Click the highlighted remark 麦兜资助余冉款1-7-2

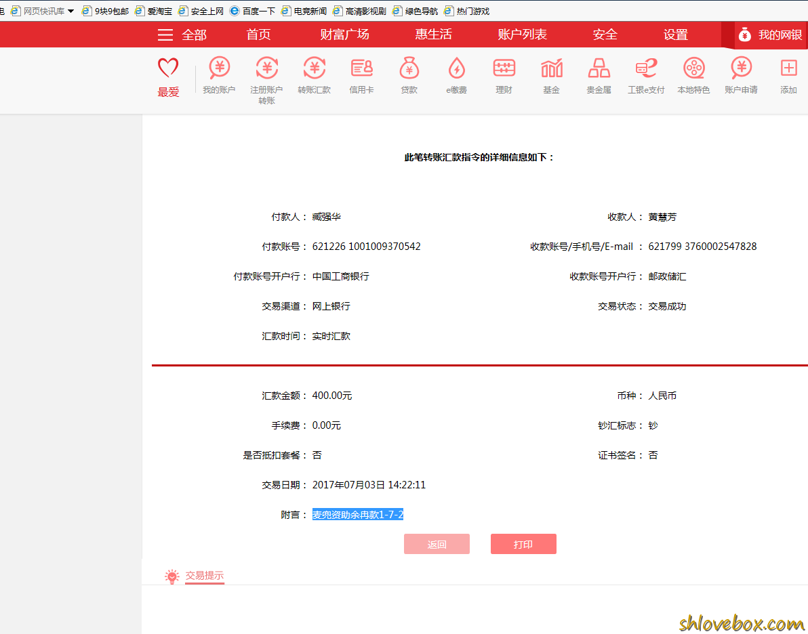pos(358,515)
